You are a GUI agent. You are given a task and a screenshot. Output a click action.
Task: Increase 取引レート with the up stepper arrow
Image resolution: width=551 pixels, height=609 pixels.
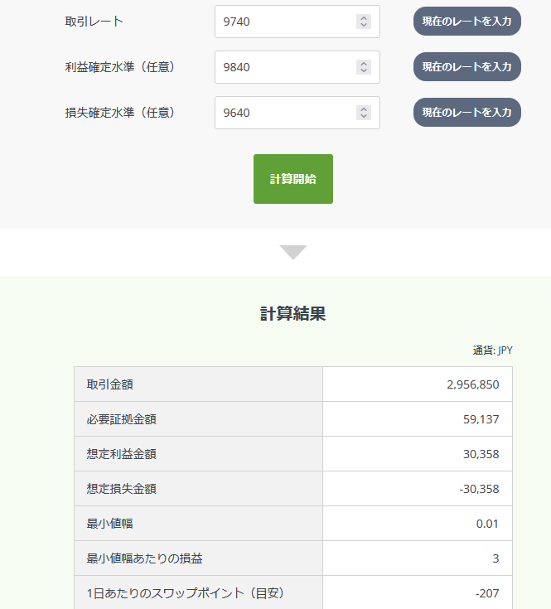(x=363, y=18)
